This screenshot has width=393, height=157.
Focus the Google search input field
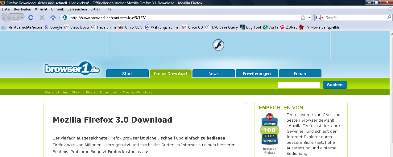tap(355, 18)
